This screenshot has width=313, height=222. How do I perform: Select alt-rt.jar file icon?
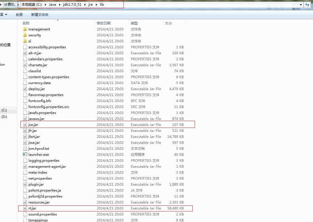point(25,53)
